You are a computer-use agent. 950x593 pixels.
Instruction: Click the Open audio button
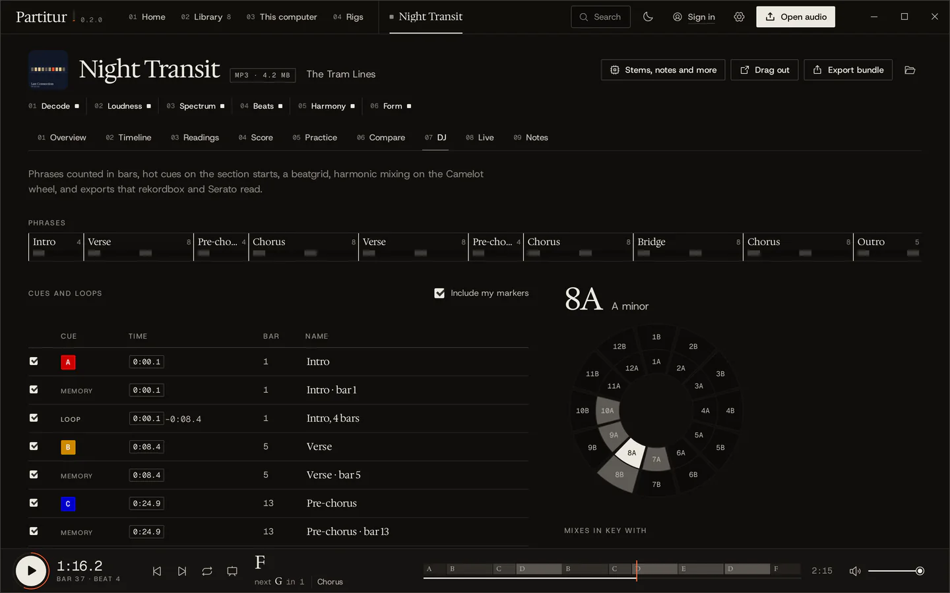click(x=796, y=17)
